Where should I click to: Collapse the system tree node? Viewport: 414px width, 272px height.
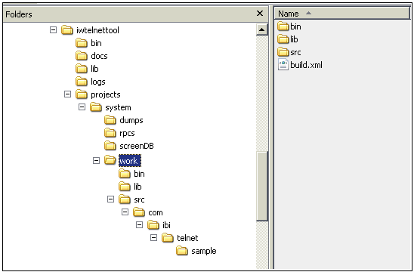82,107
